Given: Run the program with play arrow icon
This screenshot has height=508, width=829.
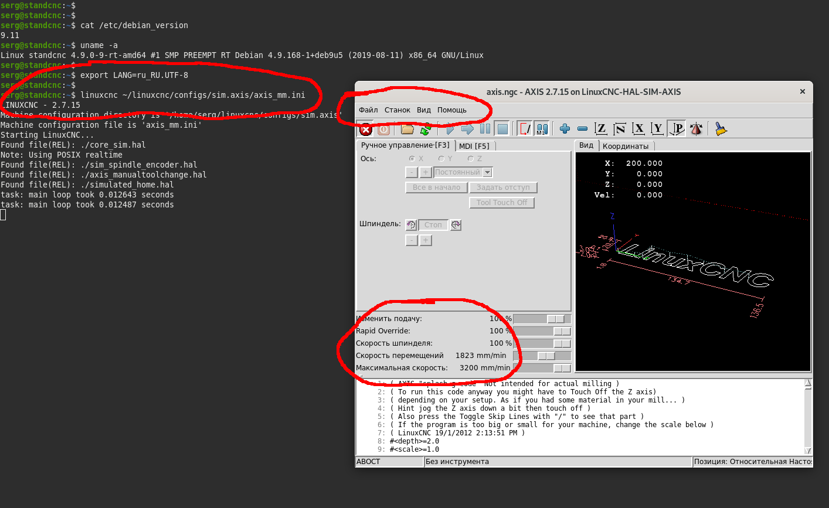Looking at the screenshot, I should tap(450, 129).
